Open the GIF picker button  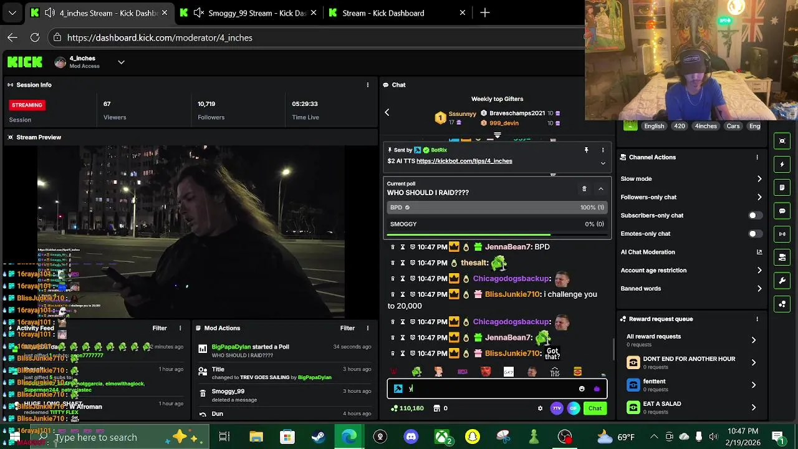pyautogui.click(x=573, y=408)
